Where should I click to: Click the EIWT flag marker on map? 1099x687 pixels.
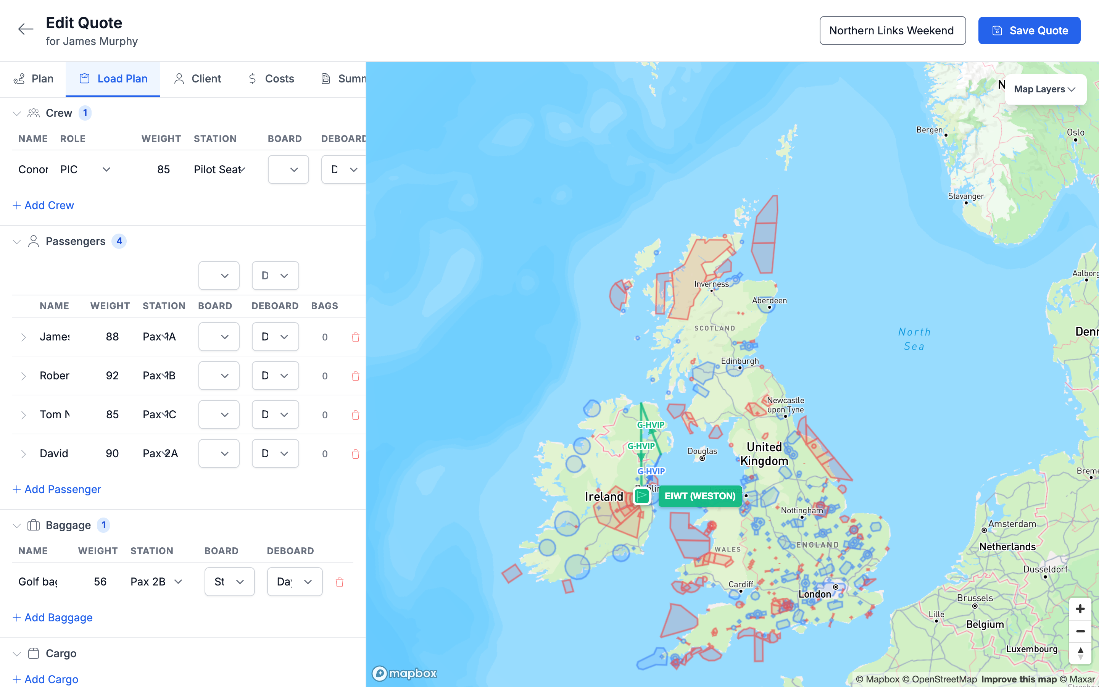pos(642,496)
